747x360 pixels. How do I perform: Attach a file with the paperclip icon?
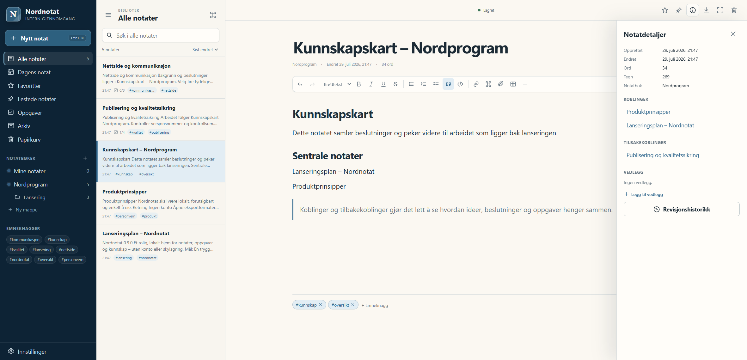click(501, 84)
